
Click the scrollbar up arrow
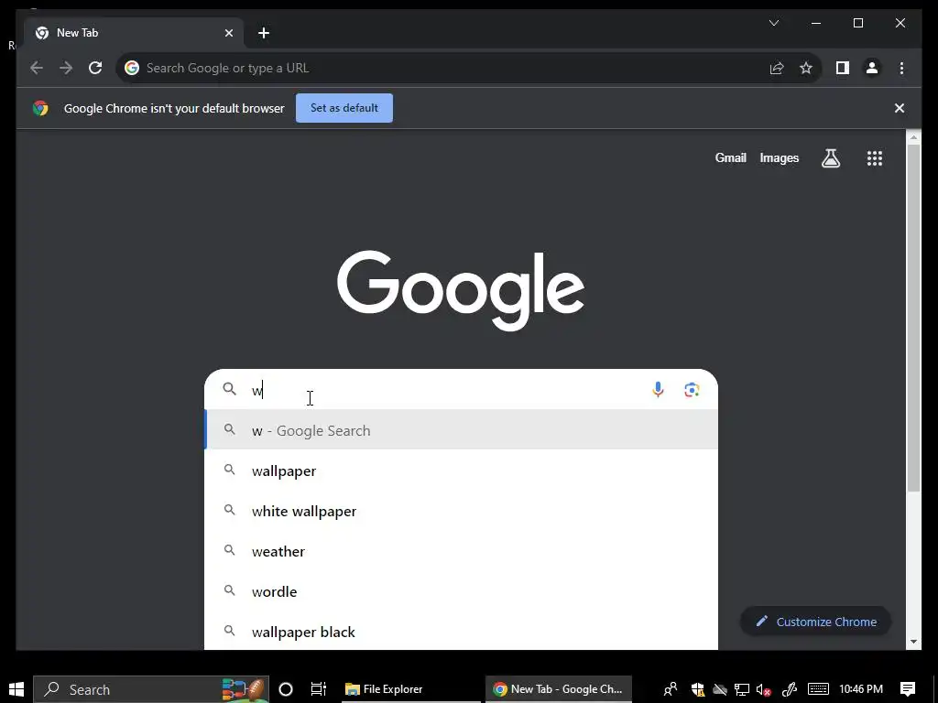point(913,138)
